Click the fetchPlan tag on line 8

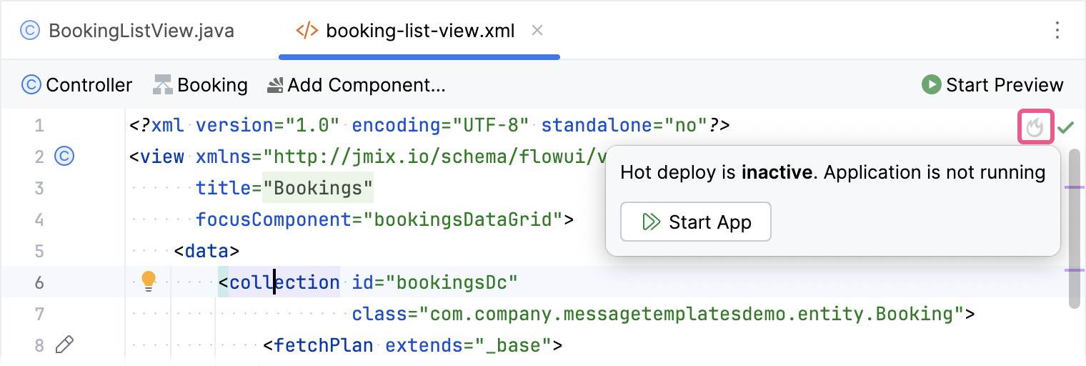tap(324, 346)
